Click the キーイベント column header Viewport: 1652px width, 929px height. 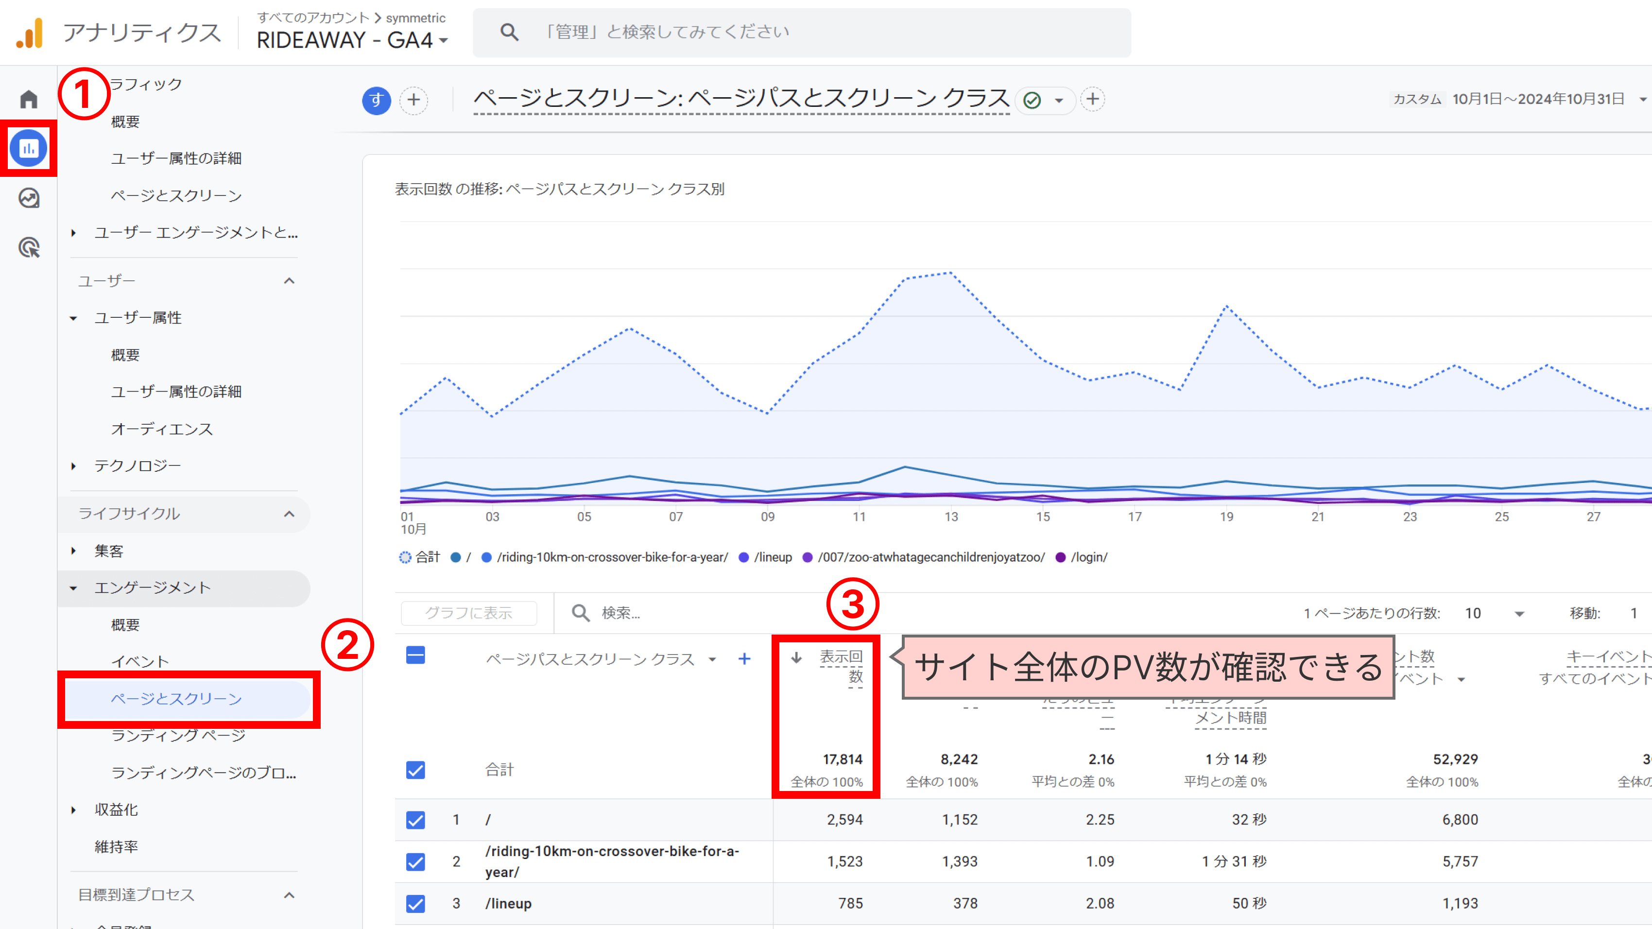[1608, 656]
